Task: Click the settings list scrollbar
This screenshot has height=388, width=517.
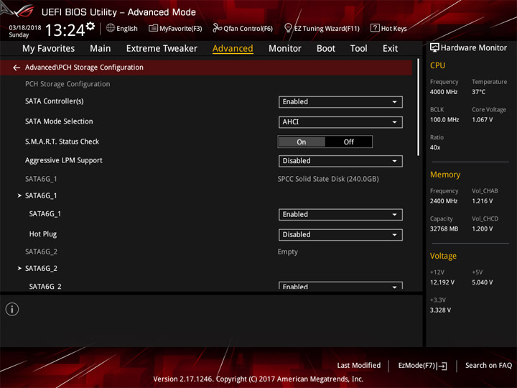Action: pos(418,107)
